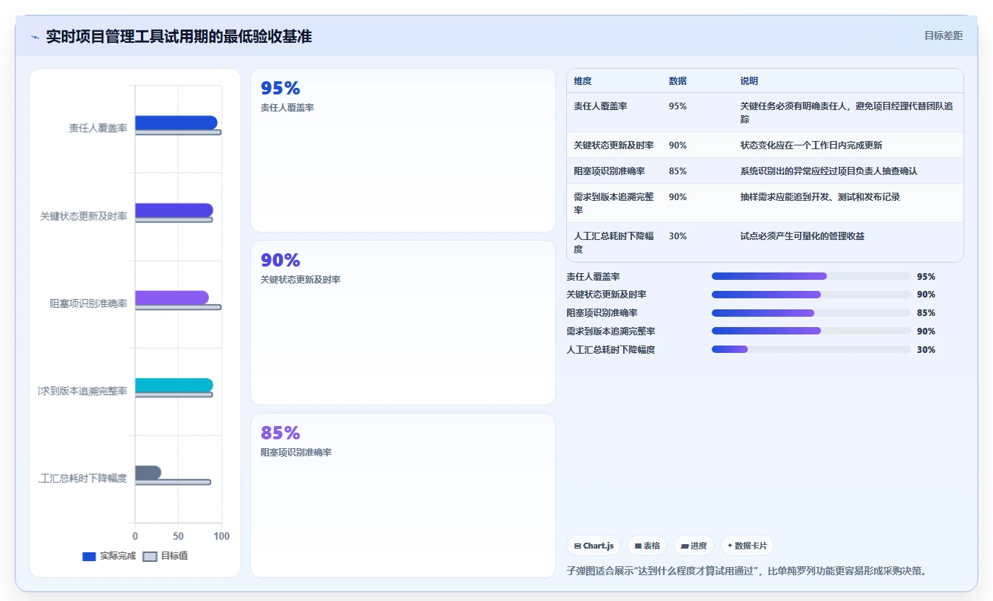Click the 30% value in the table

678,236
